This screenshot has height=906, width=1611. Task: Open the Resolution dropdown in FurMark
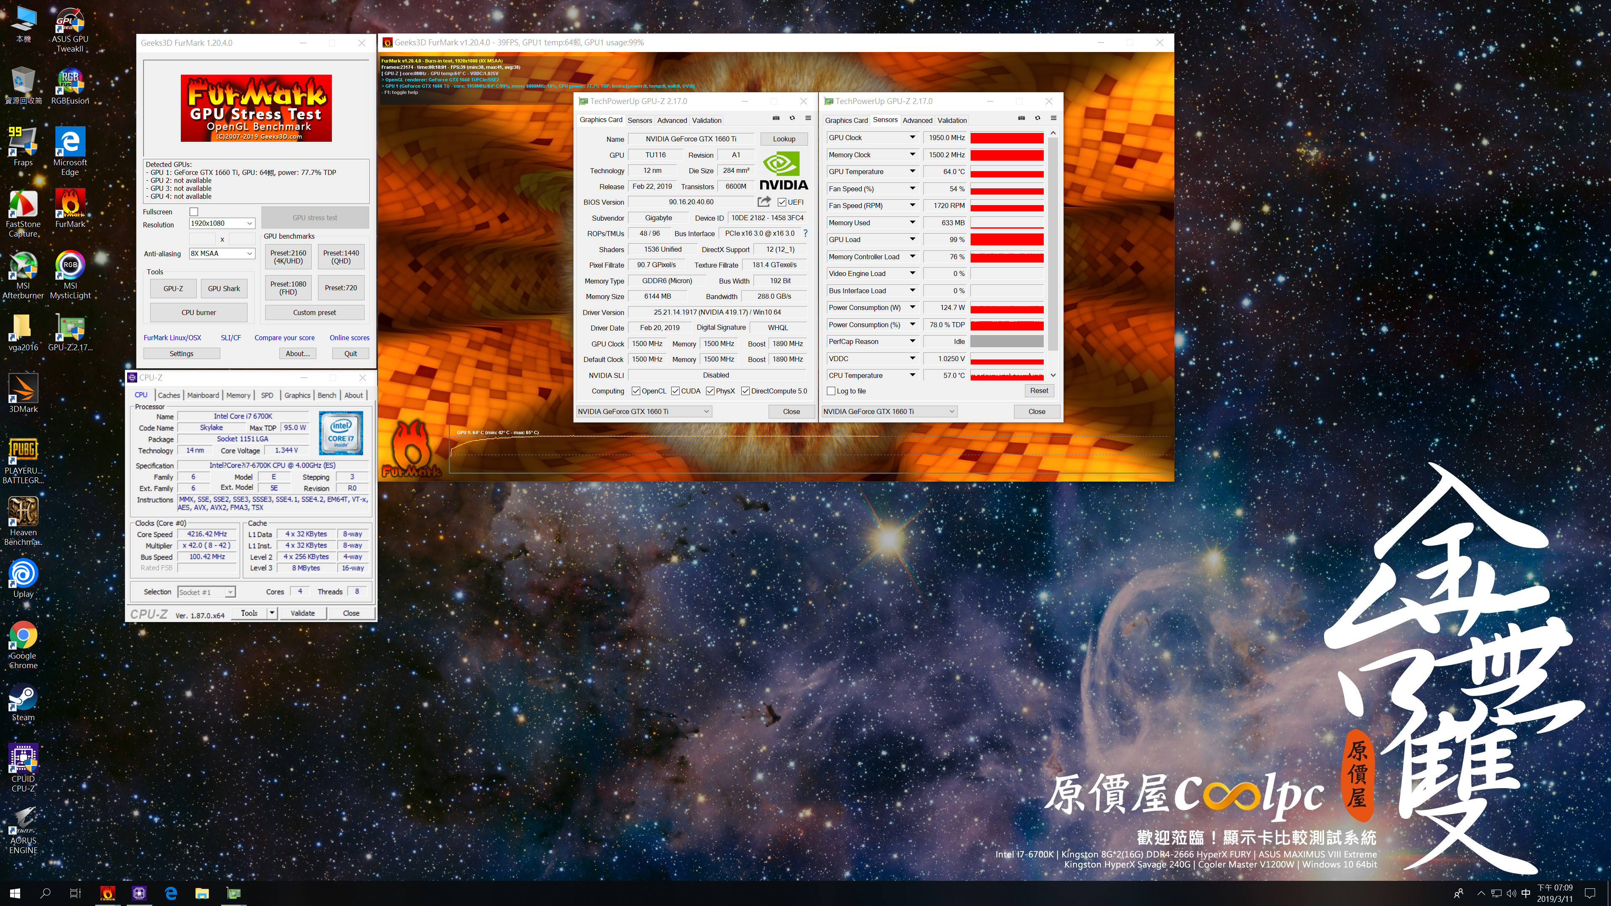[x=222, y=223]
